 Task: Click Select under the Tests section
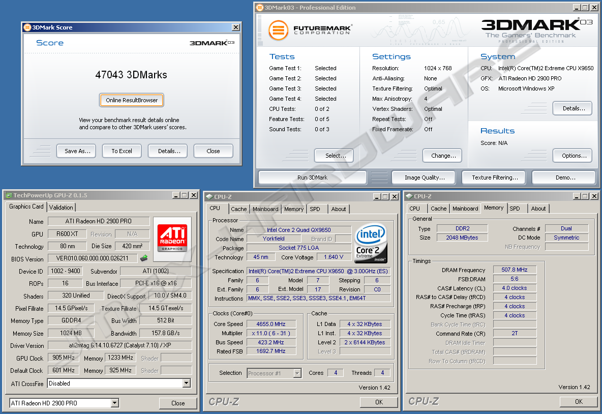pyautogui.click(x=334, y=156)
